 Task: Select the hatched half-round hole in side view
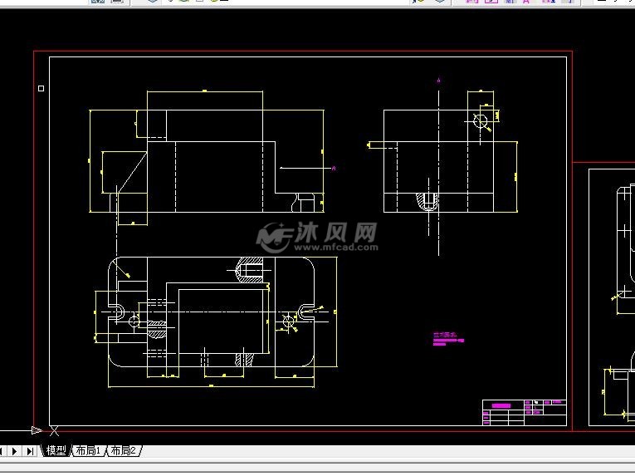[x=427, y=201]
